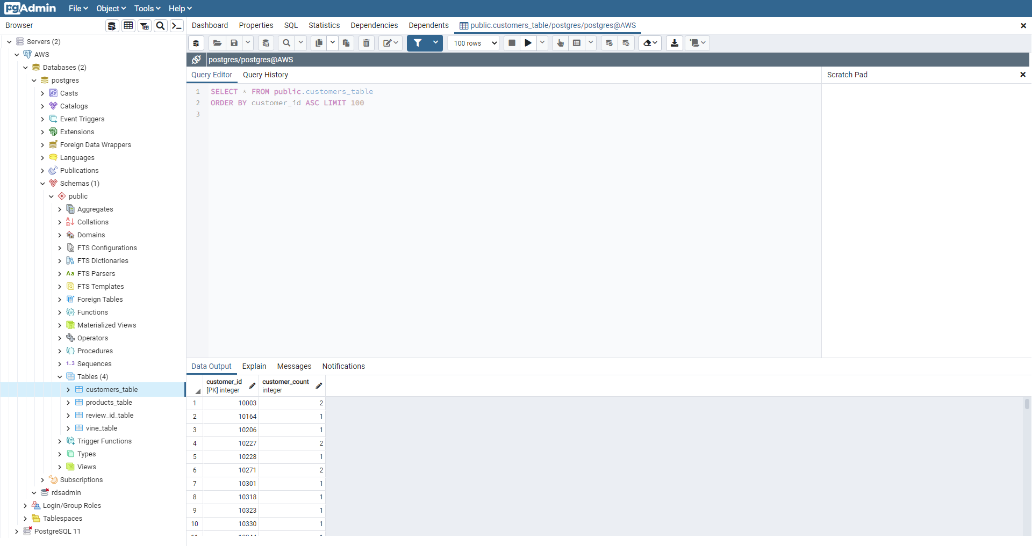1032x546 pixels.
Task: Click the Edit pencil toolbar icon
Action: [390, 43]
